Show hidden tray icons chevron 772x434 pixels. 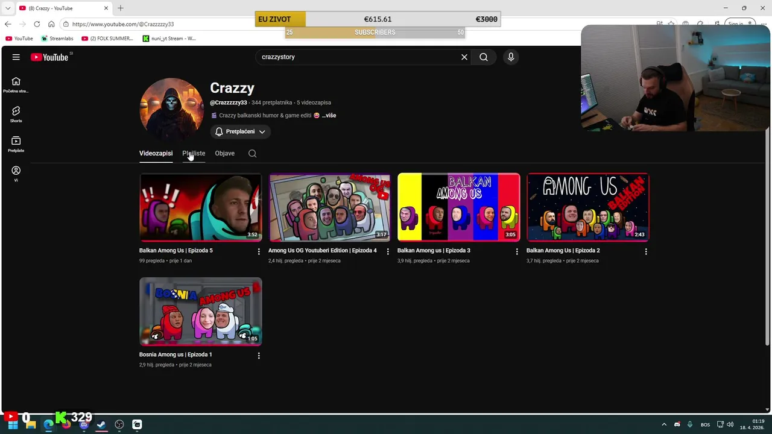point(664,424)
